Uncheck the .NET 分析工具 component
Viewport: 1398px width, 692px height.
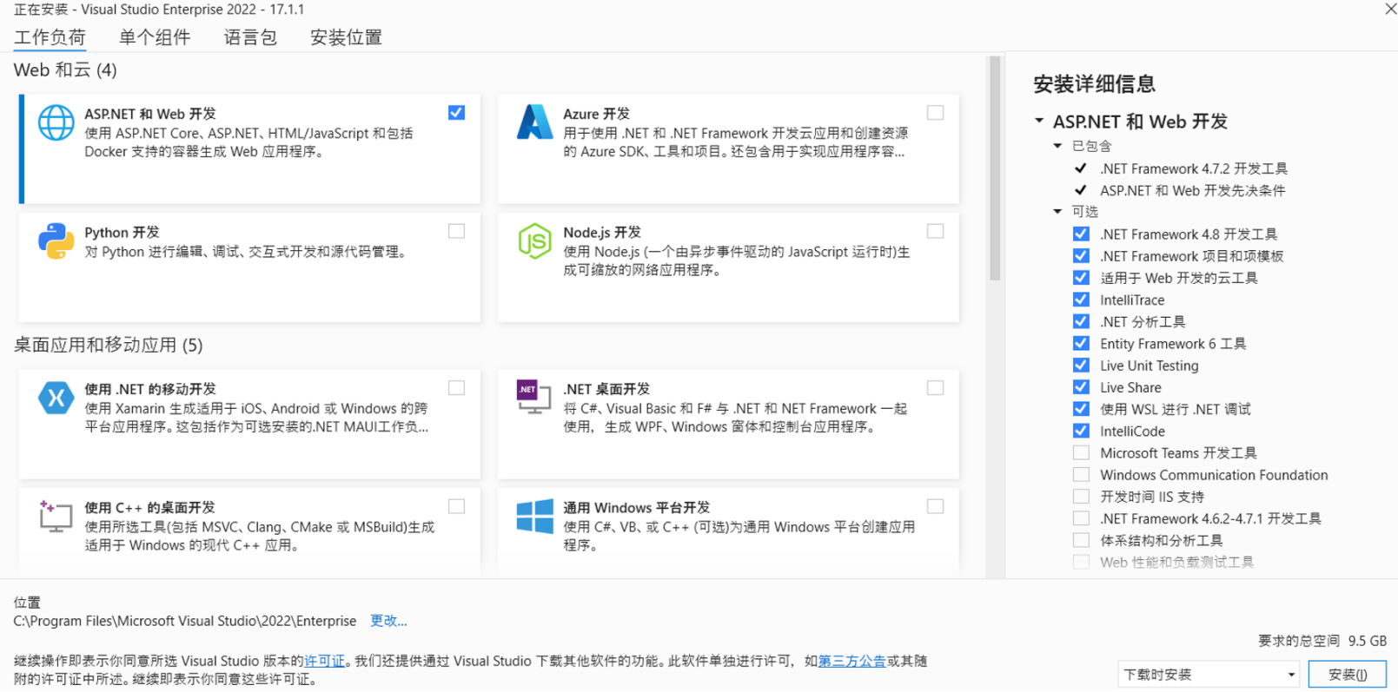1081,321
